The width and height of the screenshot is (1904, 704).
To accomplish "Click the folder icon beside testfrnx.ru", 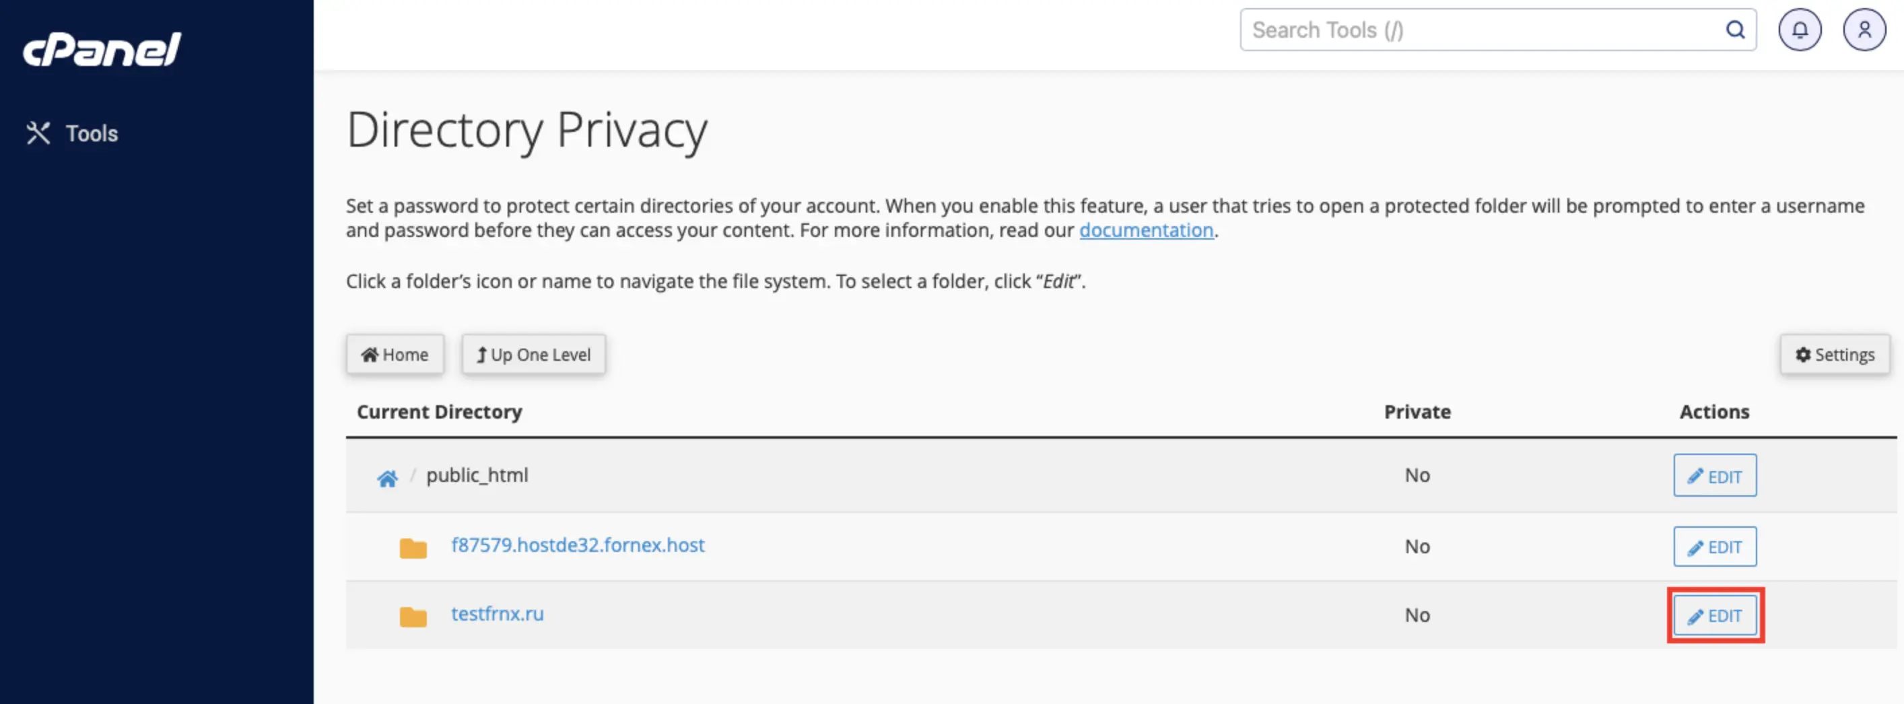I will point(413,616).
